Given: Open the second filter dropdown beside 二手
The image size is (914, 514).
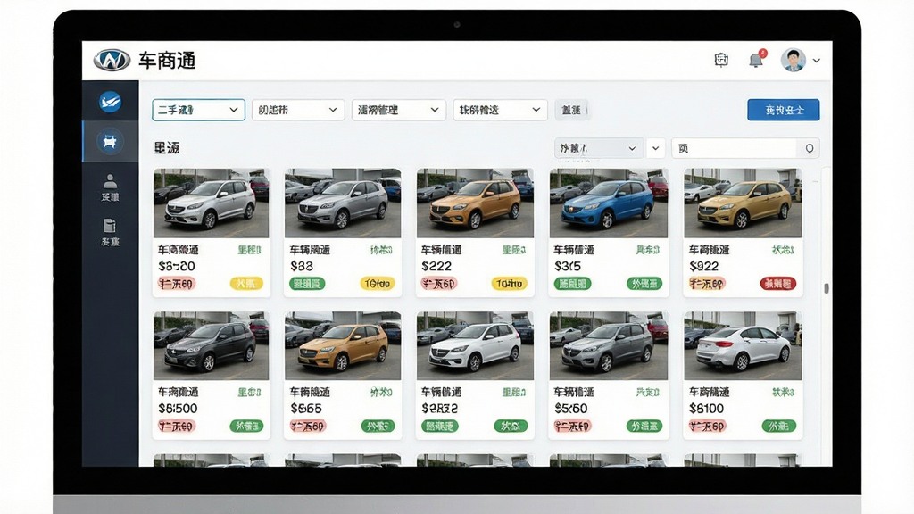Looking at the screenshot, I should (298, 110).
